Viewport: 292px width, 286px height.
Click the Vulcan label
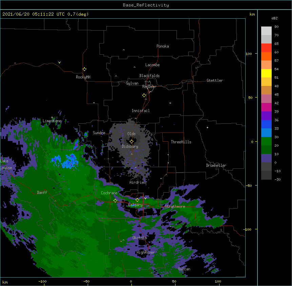184,269
